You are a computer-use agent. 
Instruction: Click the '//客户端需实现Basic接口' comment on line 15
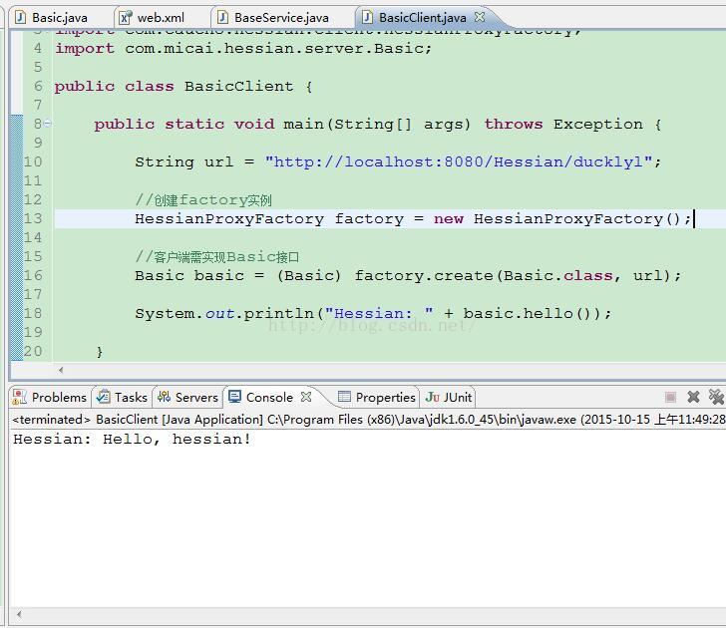(217, 257)
